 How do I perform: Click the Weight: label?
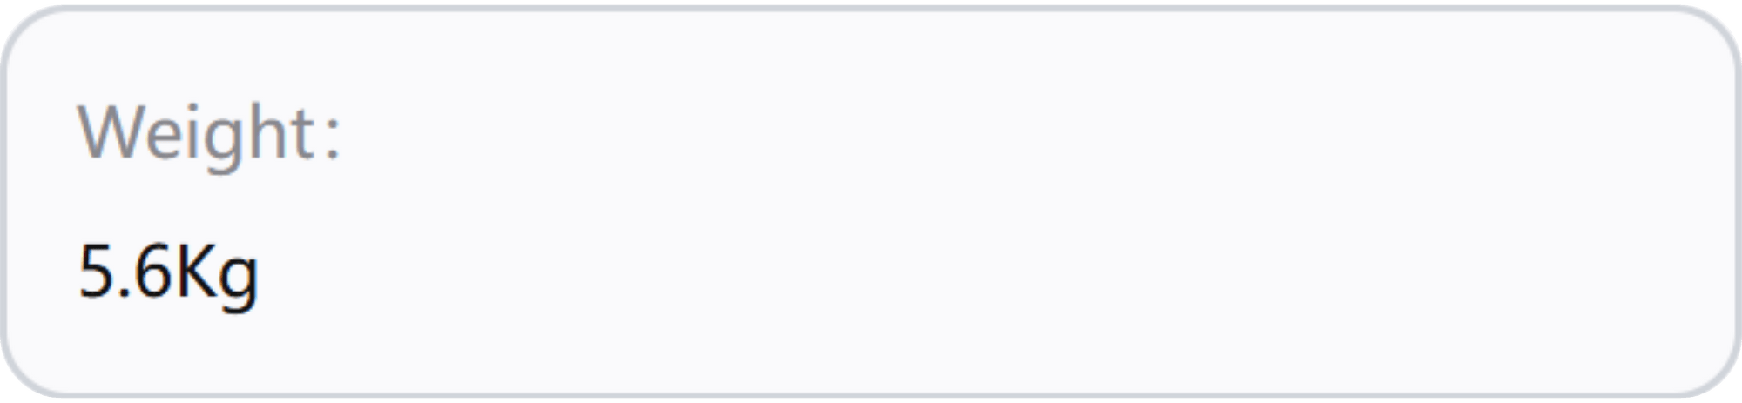click(210, 136)
